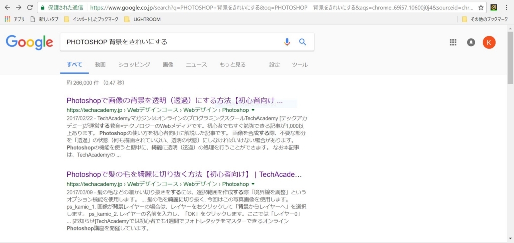
Task: Expand the もっと見る menu
Action: coord(233,65)
